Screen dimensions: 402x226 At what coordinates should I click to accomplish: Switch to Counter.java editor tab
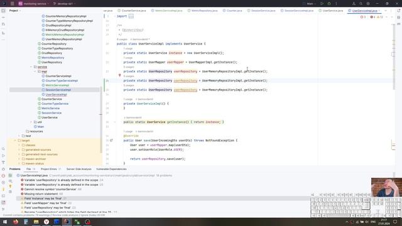tap(232, 11)
